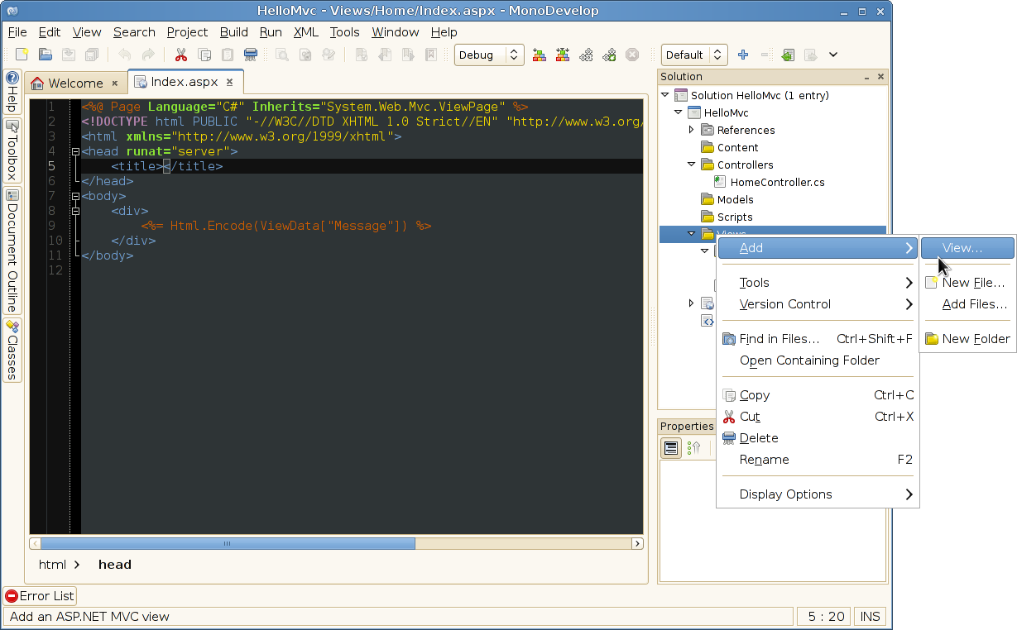Viewport: 1017px width, 630px height.
Task: Open the toolbar overflow chevron
Action: click(833, 55)
